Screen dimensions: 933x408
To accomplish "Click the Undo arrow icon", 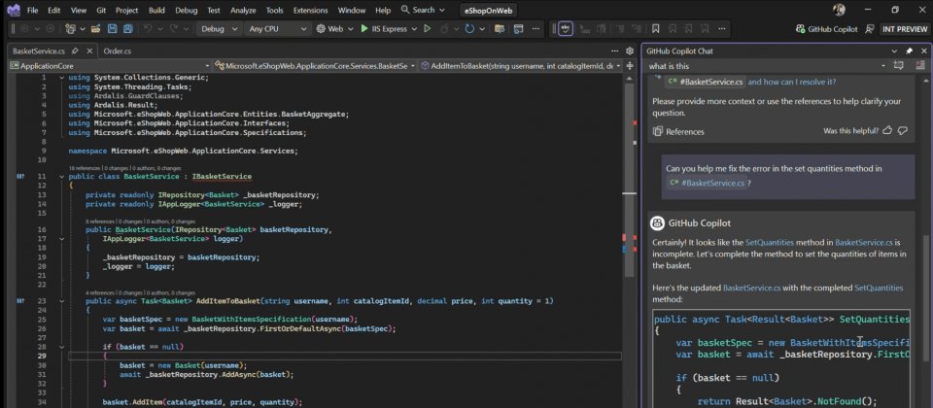I will click(148, 28).
